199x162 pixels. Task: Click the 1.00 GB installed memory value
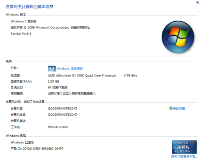[x=54, y=82]
